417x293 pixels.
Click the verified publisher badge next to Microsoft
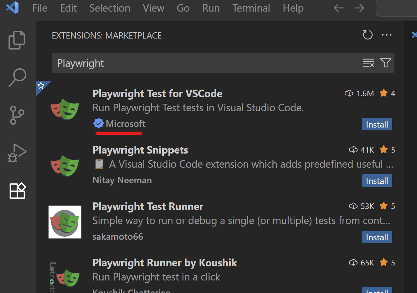pyautogui.click(x=98, y=123)
